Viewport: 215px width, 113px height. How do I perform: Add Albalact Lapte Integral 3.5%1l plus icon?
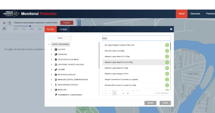[167, 74]
